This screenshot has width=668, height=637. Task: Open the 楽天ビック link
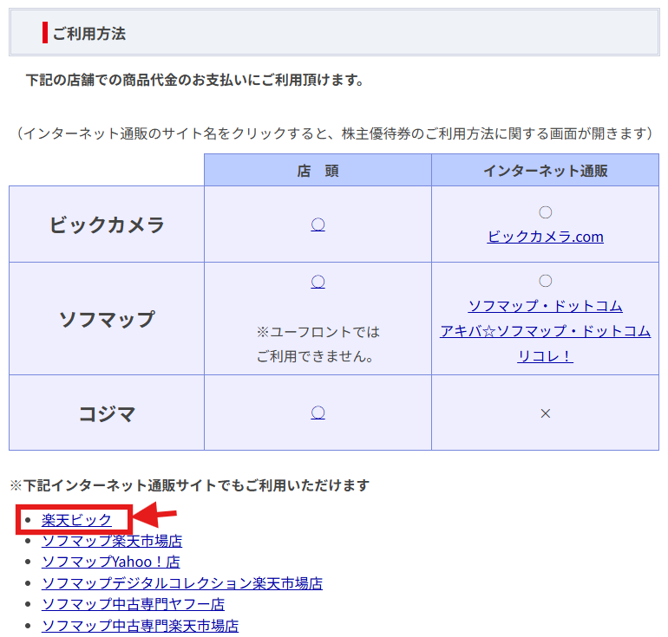tap(76, 520)
